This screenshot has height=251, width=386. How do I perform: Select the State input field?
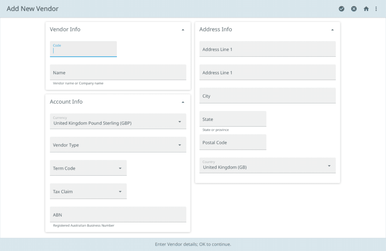pos(233,119)
